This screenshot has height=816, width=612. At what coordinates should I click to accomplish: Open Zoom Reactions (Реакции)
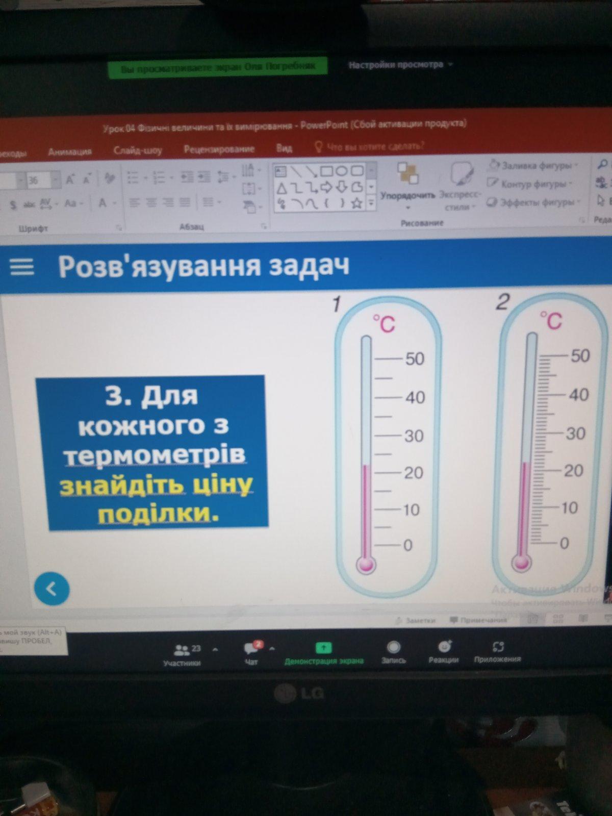point(444,652)
